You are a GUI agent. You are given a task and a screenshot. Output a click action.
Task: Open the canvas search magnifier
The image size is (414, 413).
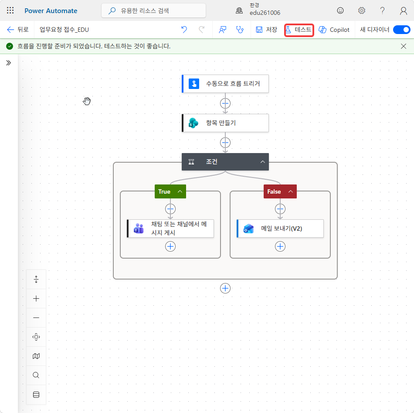(x=36, y=375)
